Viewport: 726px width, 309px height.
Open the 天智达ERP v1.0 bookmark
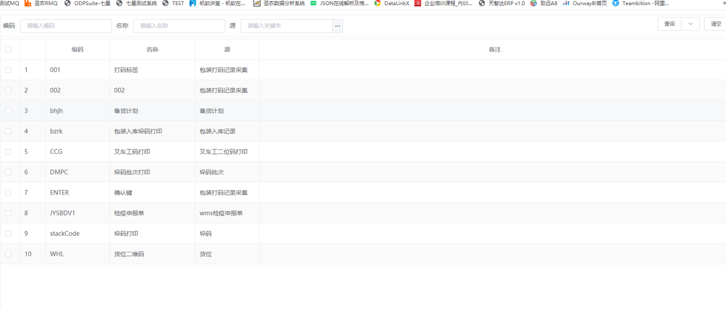pyautogui.click(x=502, y=3)
